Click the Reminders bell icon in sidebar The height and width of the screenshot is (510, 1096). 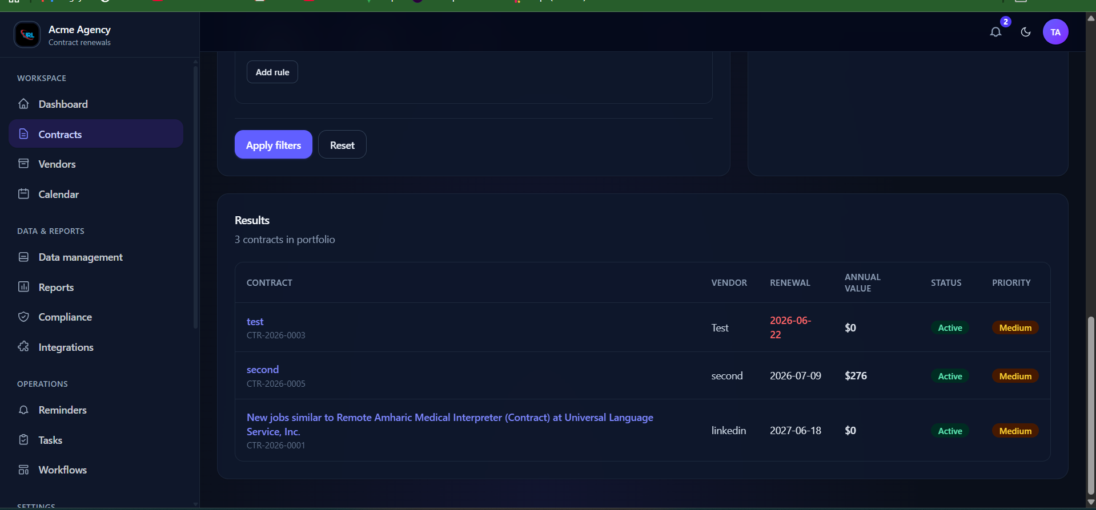coord(23,410)
